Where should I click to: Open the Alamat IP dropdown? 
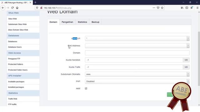pos(137,38)
